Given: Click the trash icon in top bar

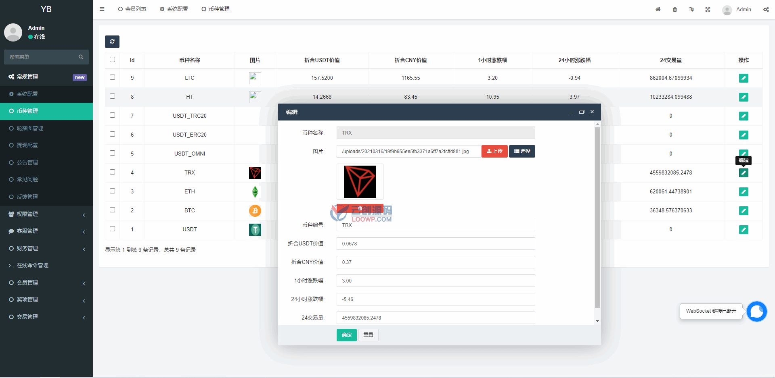Looking at the screenshot, I should click(675, 9).
